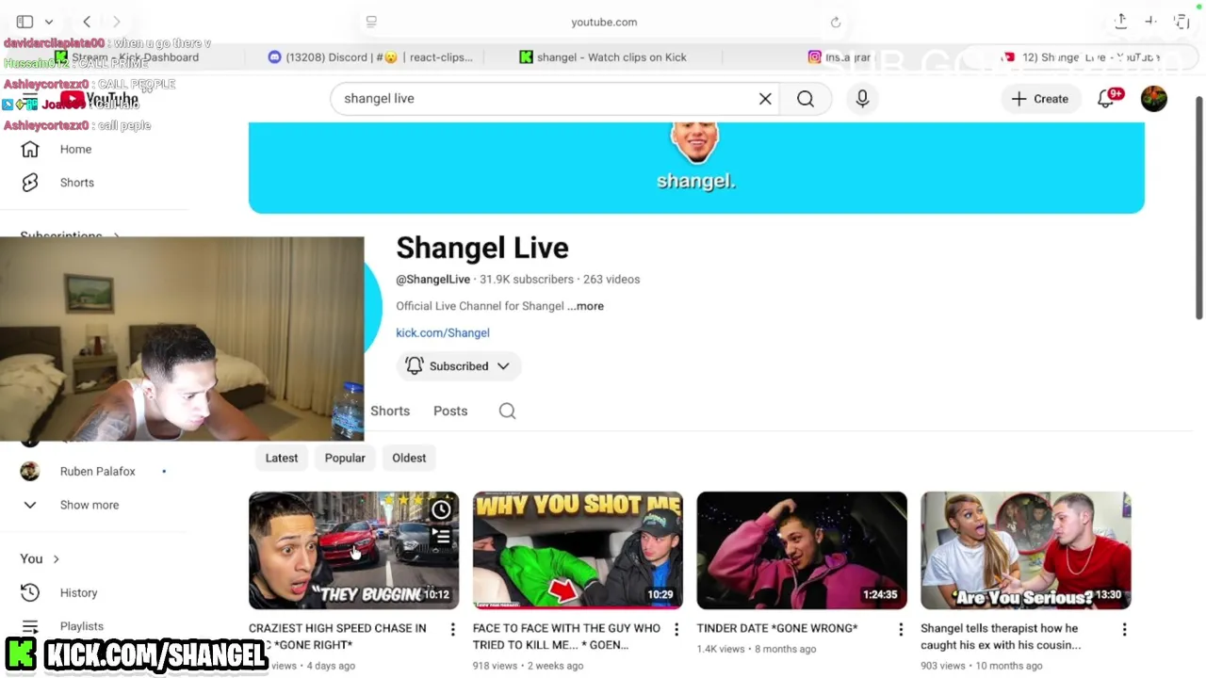Switch to the channel Shorts tab

(390, 411)
